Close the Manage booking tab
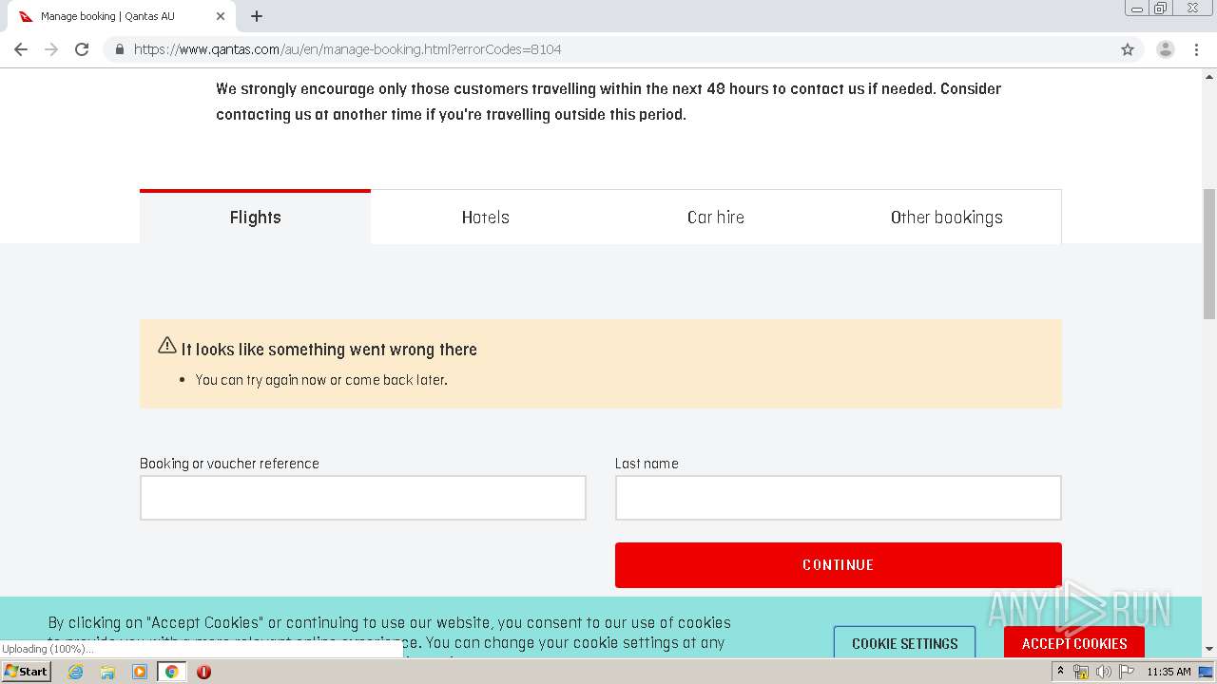1217x684 pixels. click(221, 16)
